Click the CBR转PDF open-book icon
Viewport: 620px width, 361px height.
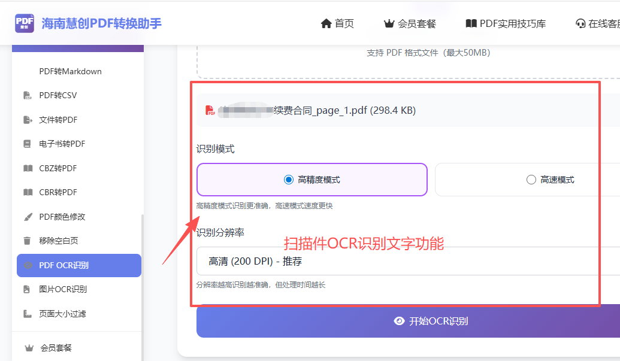coord(28,192)
